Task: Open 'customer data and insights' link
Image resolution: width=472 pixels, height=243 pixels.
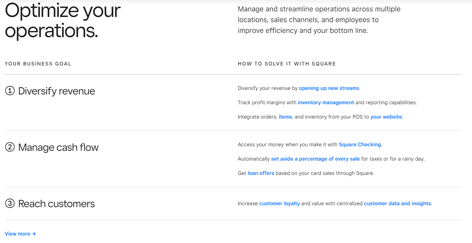Action: [x=397, y=204]
